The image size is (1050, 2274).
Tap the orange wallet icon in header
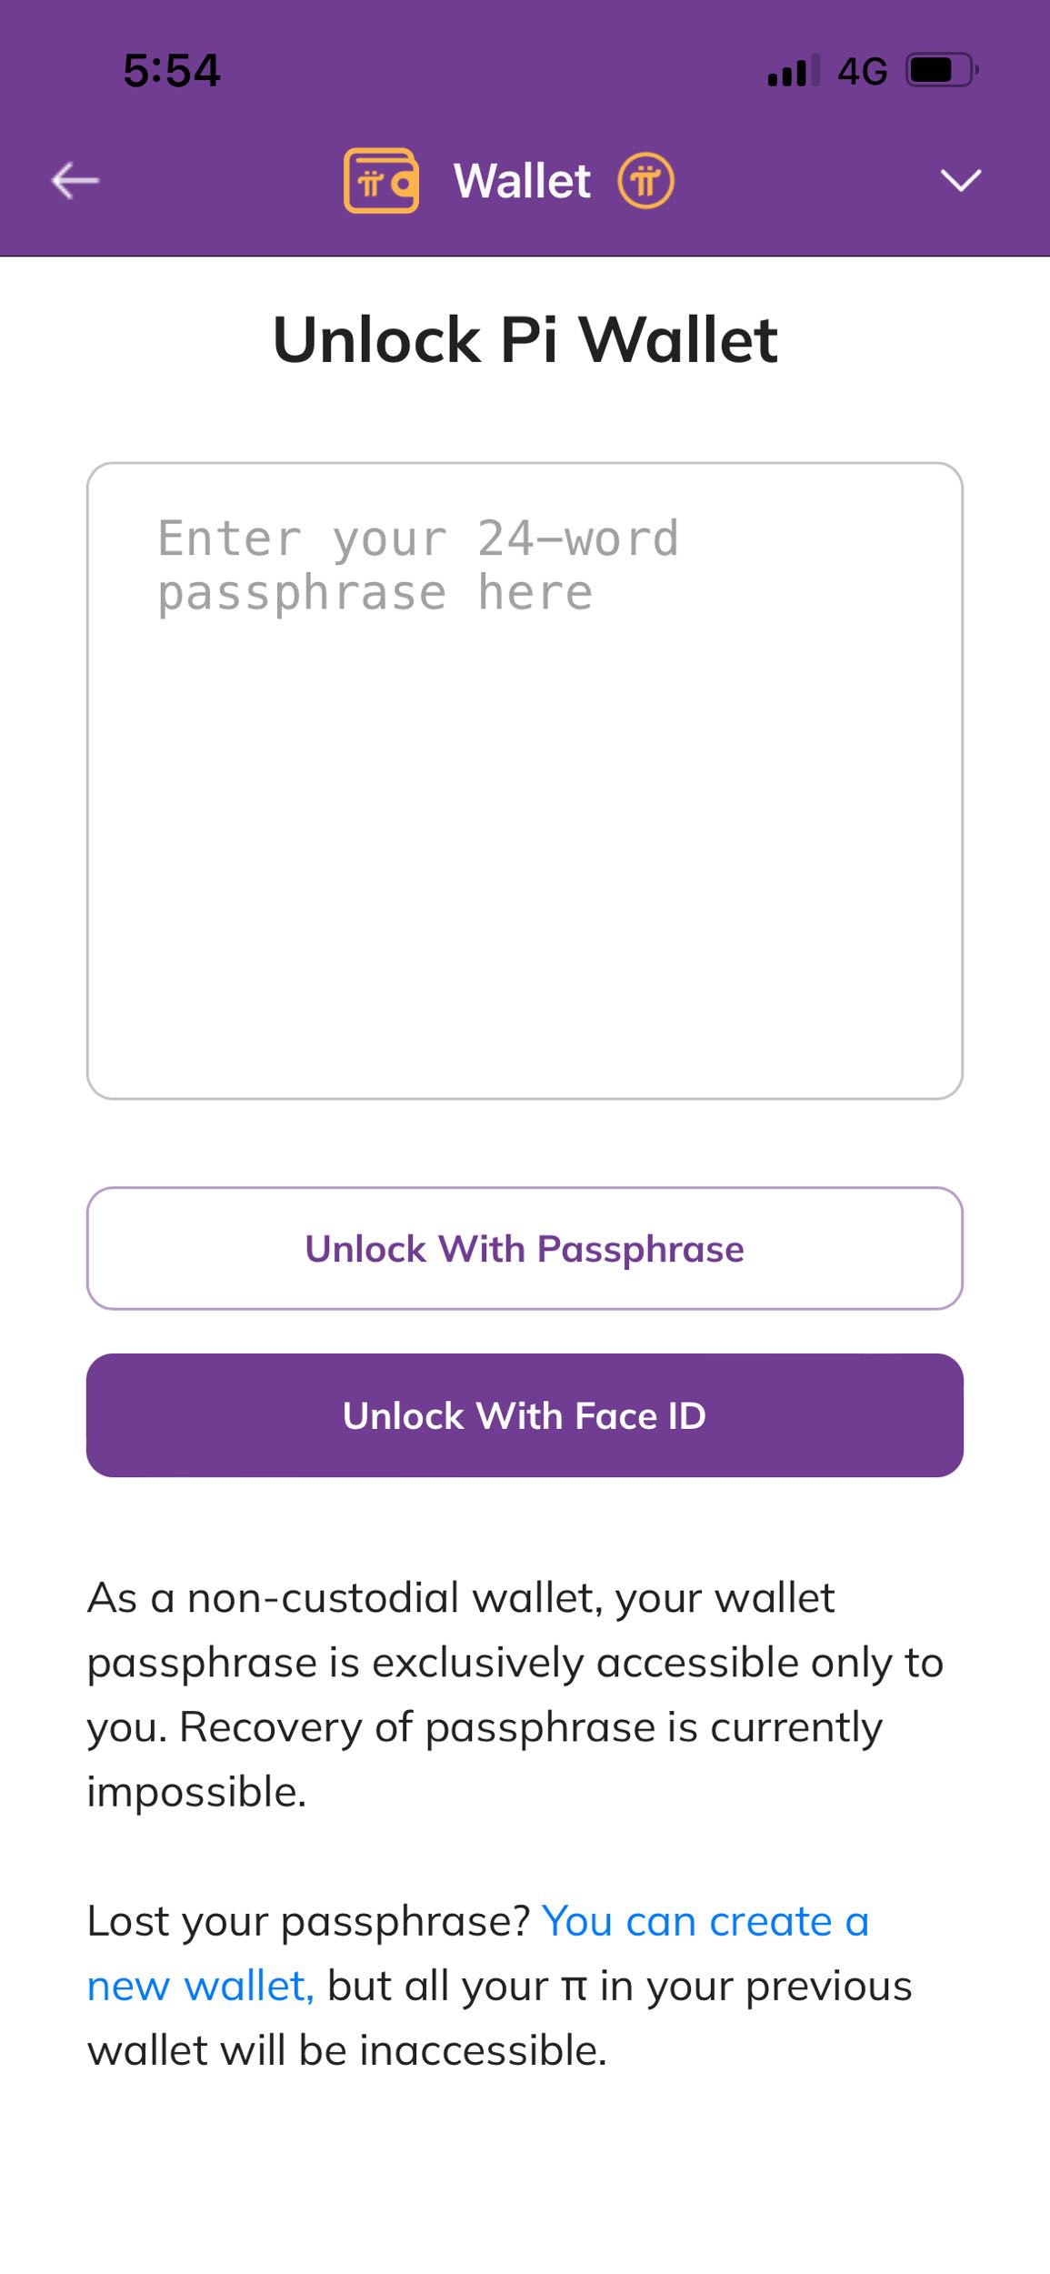pos(381,180)
